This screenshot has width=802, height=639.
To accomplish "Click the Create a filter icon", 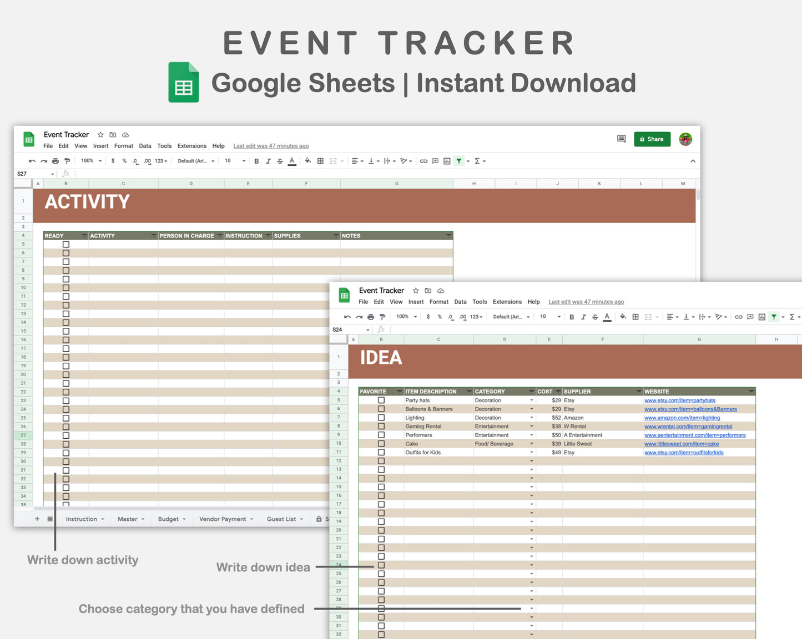I will pos(459,161).
